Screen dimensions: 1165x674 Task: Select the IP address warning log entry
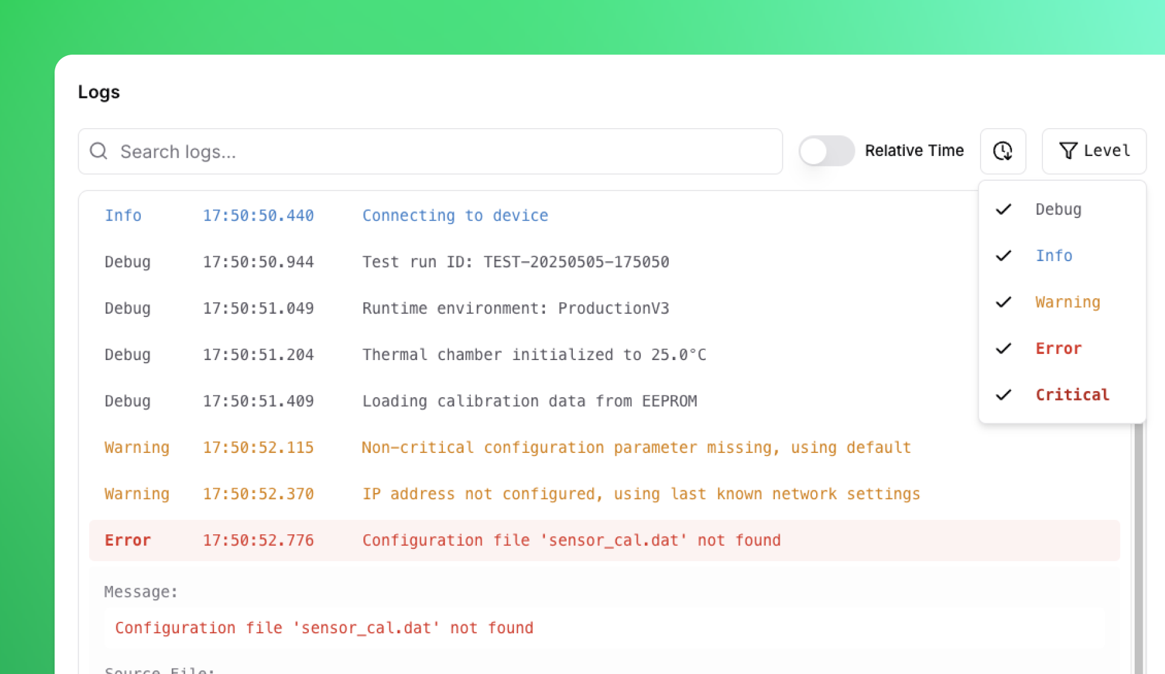(546, 494)
